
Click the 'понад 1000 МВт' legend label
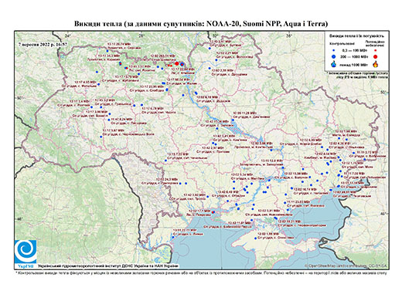tap(353, 64)
